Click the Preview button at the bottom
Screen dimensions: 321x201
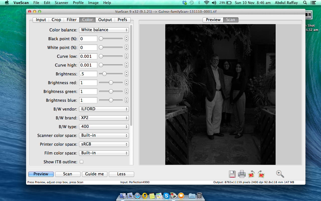click(x=41, y=174)
